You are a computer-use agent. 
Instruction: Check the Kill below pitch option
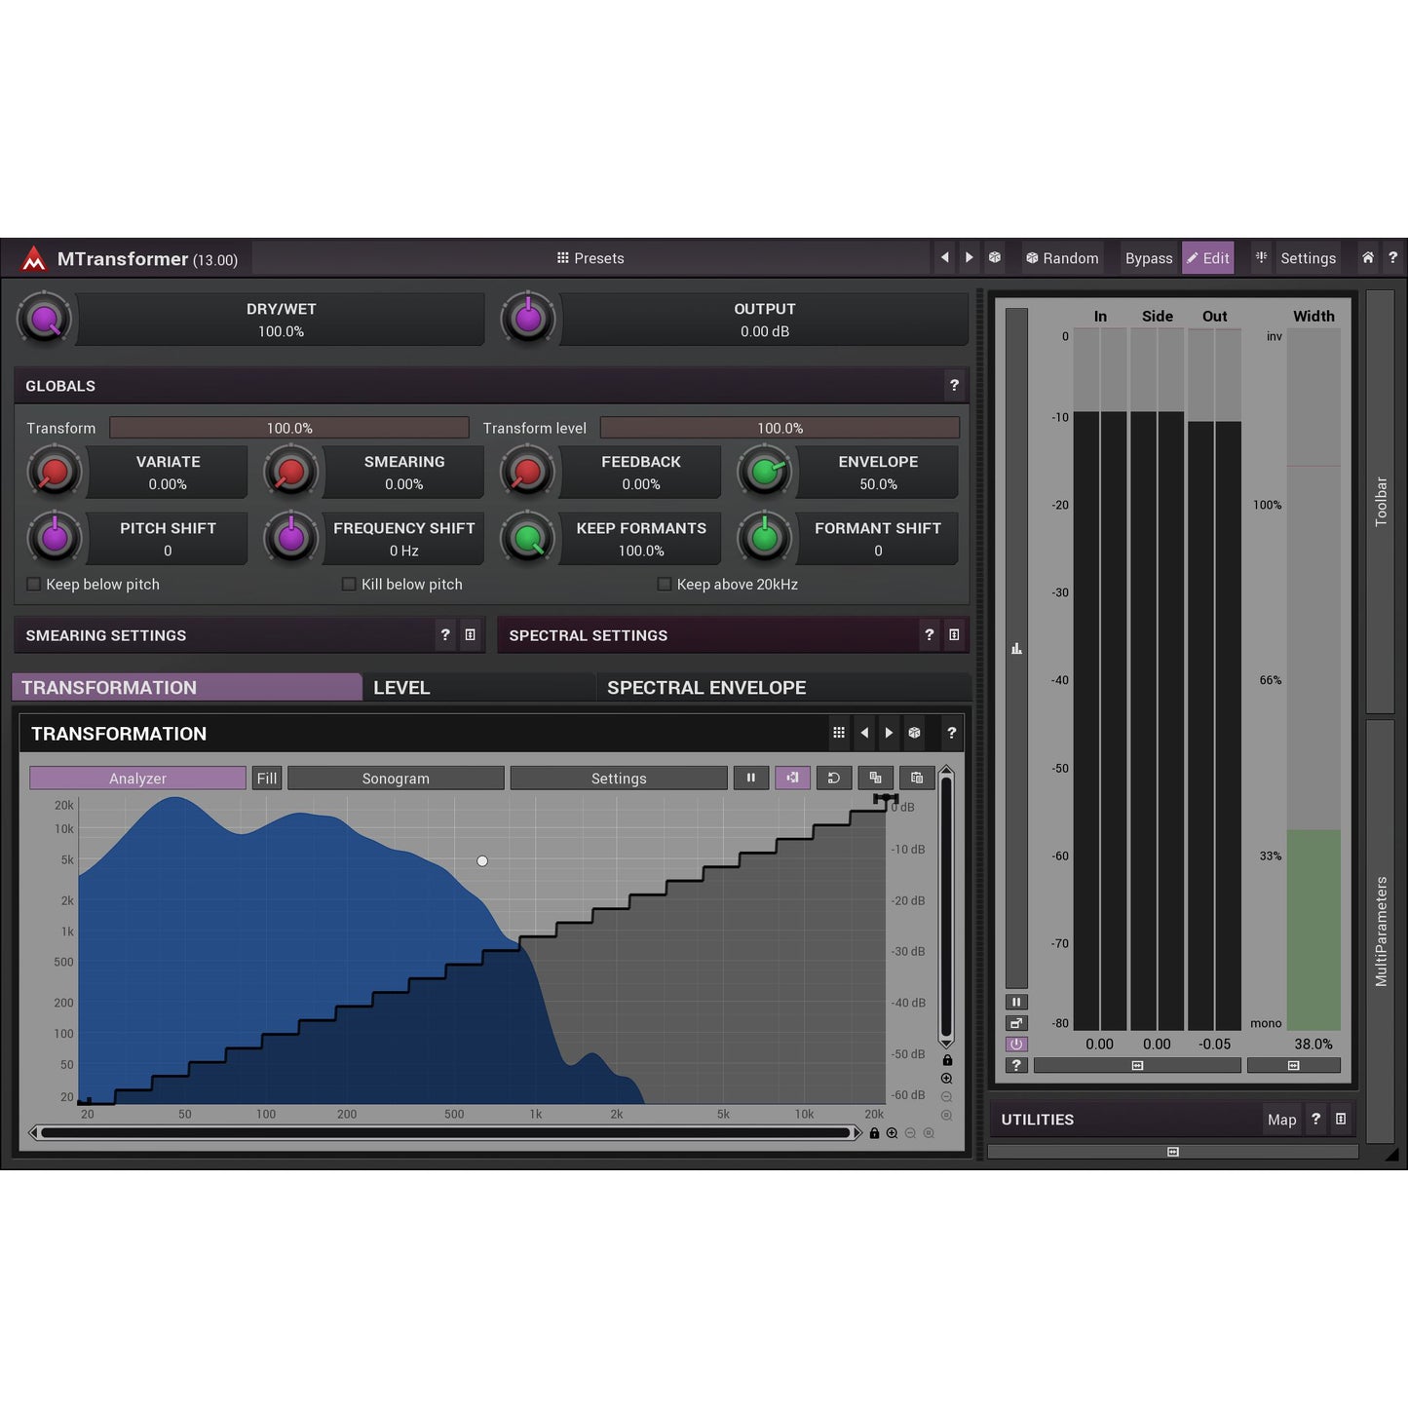point(348,584)
